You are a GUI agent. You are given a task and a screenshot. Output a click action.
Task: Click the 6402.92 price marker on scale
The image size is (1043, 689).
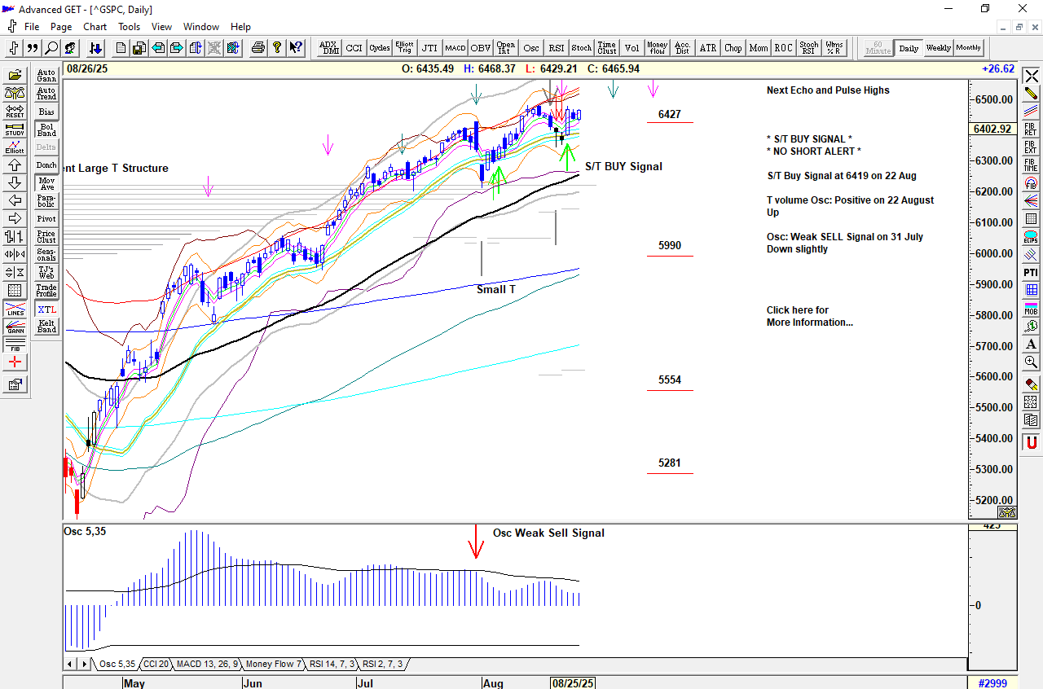tap(992, 129)
